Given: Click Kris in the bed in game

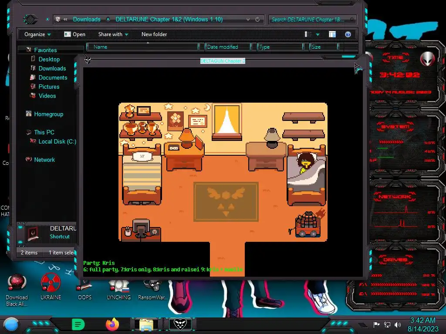Looking at the screenshot, I should click(306, 163).
